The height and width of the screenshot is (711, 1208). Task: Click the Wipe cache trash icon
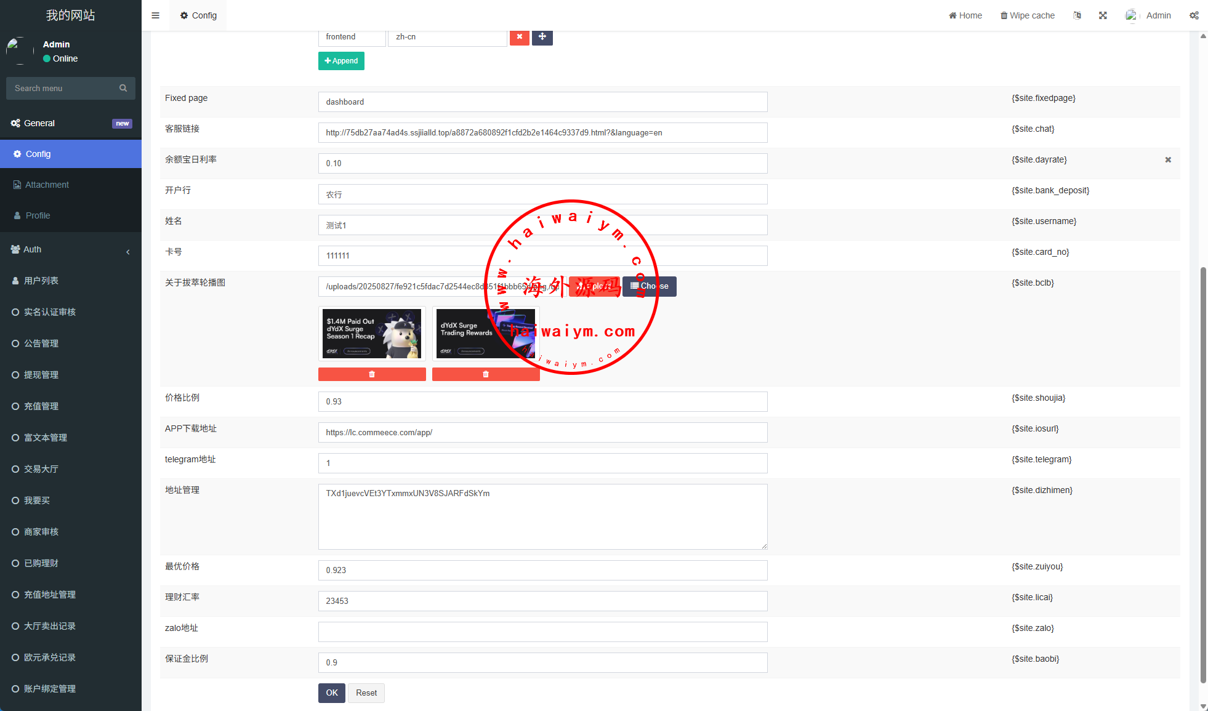(1004, 15)
